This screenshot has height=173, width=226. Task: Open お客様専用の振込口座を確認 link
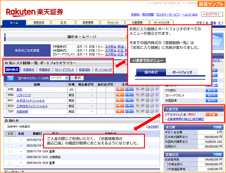coord(186,119)
